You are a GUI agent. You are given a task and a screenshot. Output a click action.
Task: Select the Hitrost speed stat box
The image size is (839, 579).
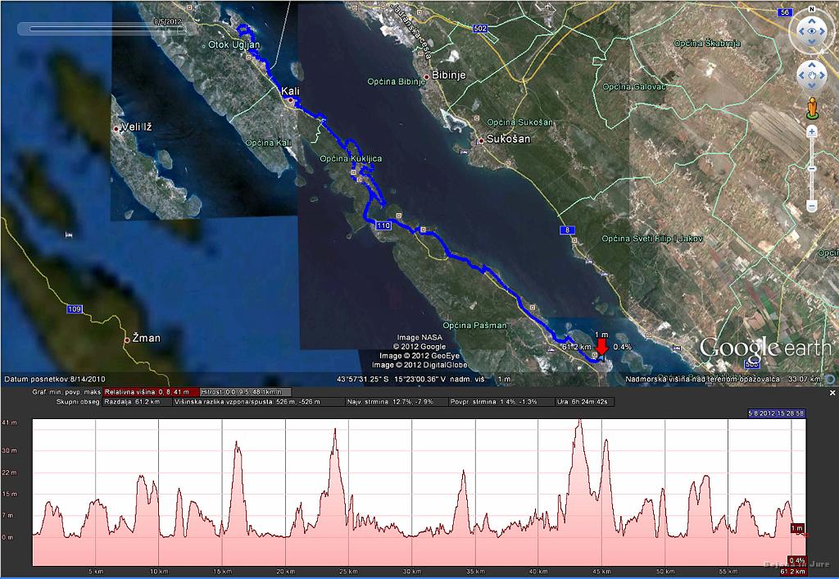point(246,392)
